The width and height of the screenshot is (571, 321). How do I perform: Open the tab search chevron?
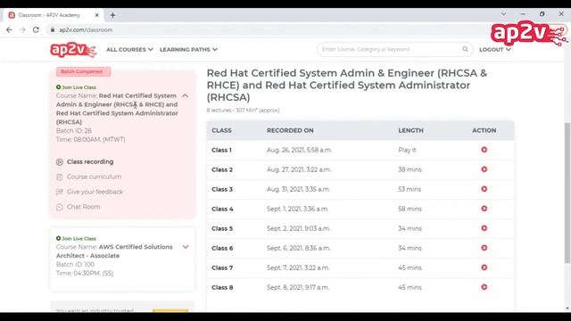503,14
